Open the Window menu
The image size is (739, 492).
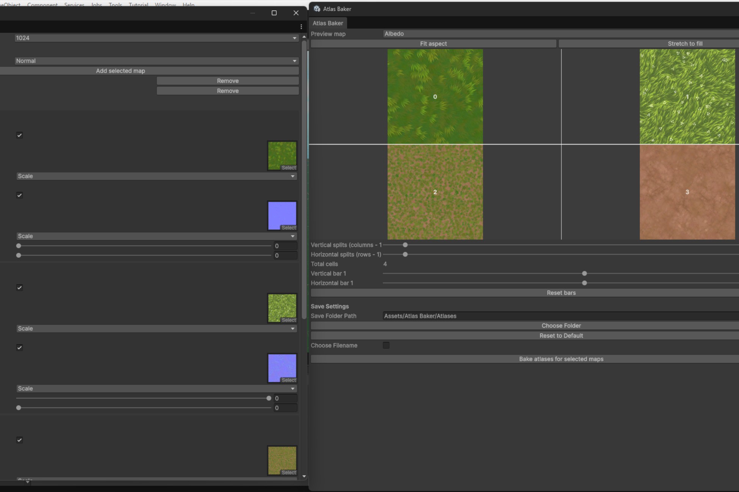[x=165, y=5]
